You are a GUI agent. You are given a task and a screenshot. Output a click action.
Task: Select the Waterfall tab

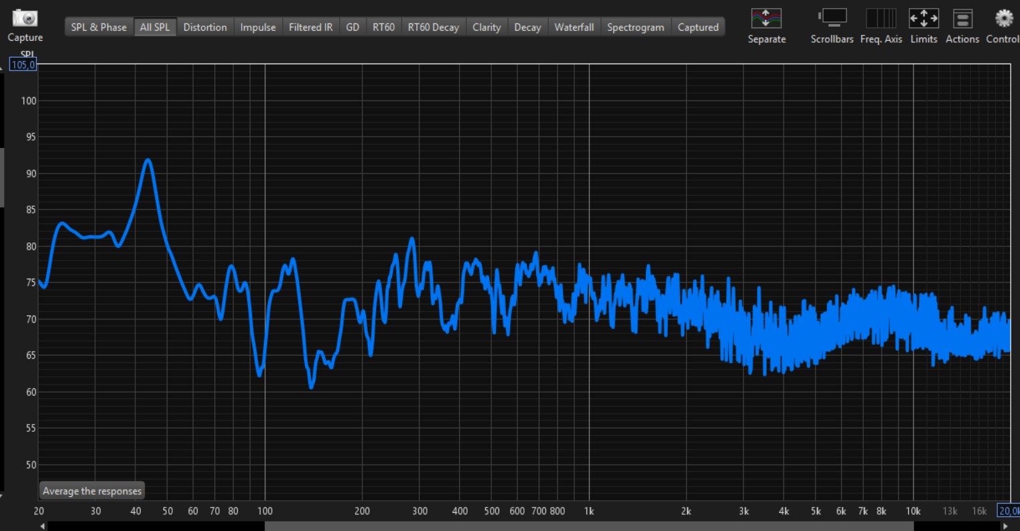(574, 27)
